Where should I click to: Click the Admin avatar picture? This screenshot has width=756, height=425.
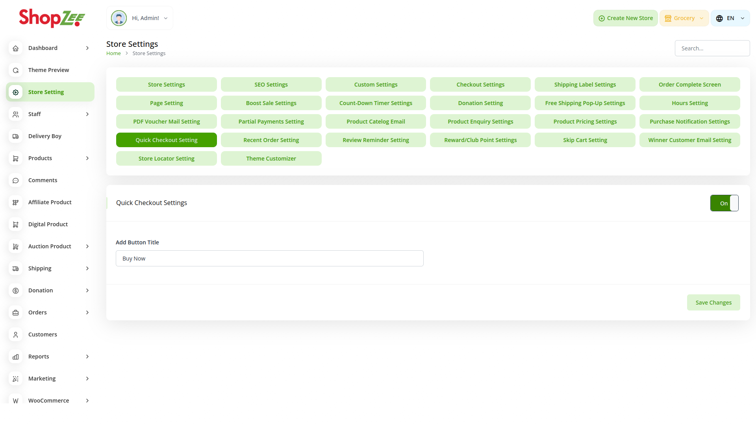pyautogui.click(x=119, y=18)
